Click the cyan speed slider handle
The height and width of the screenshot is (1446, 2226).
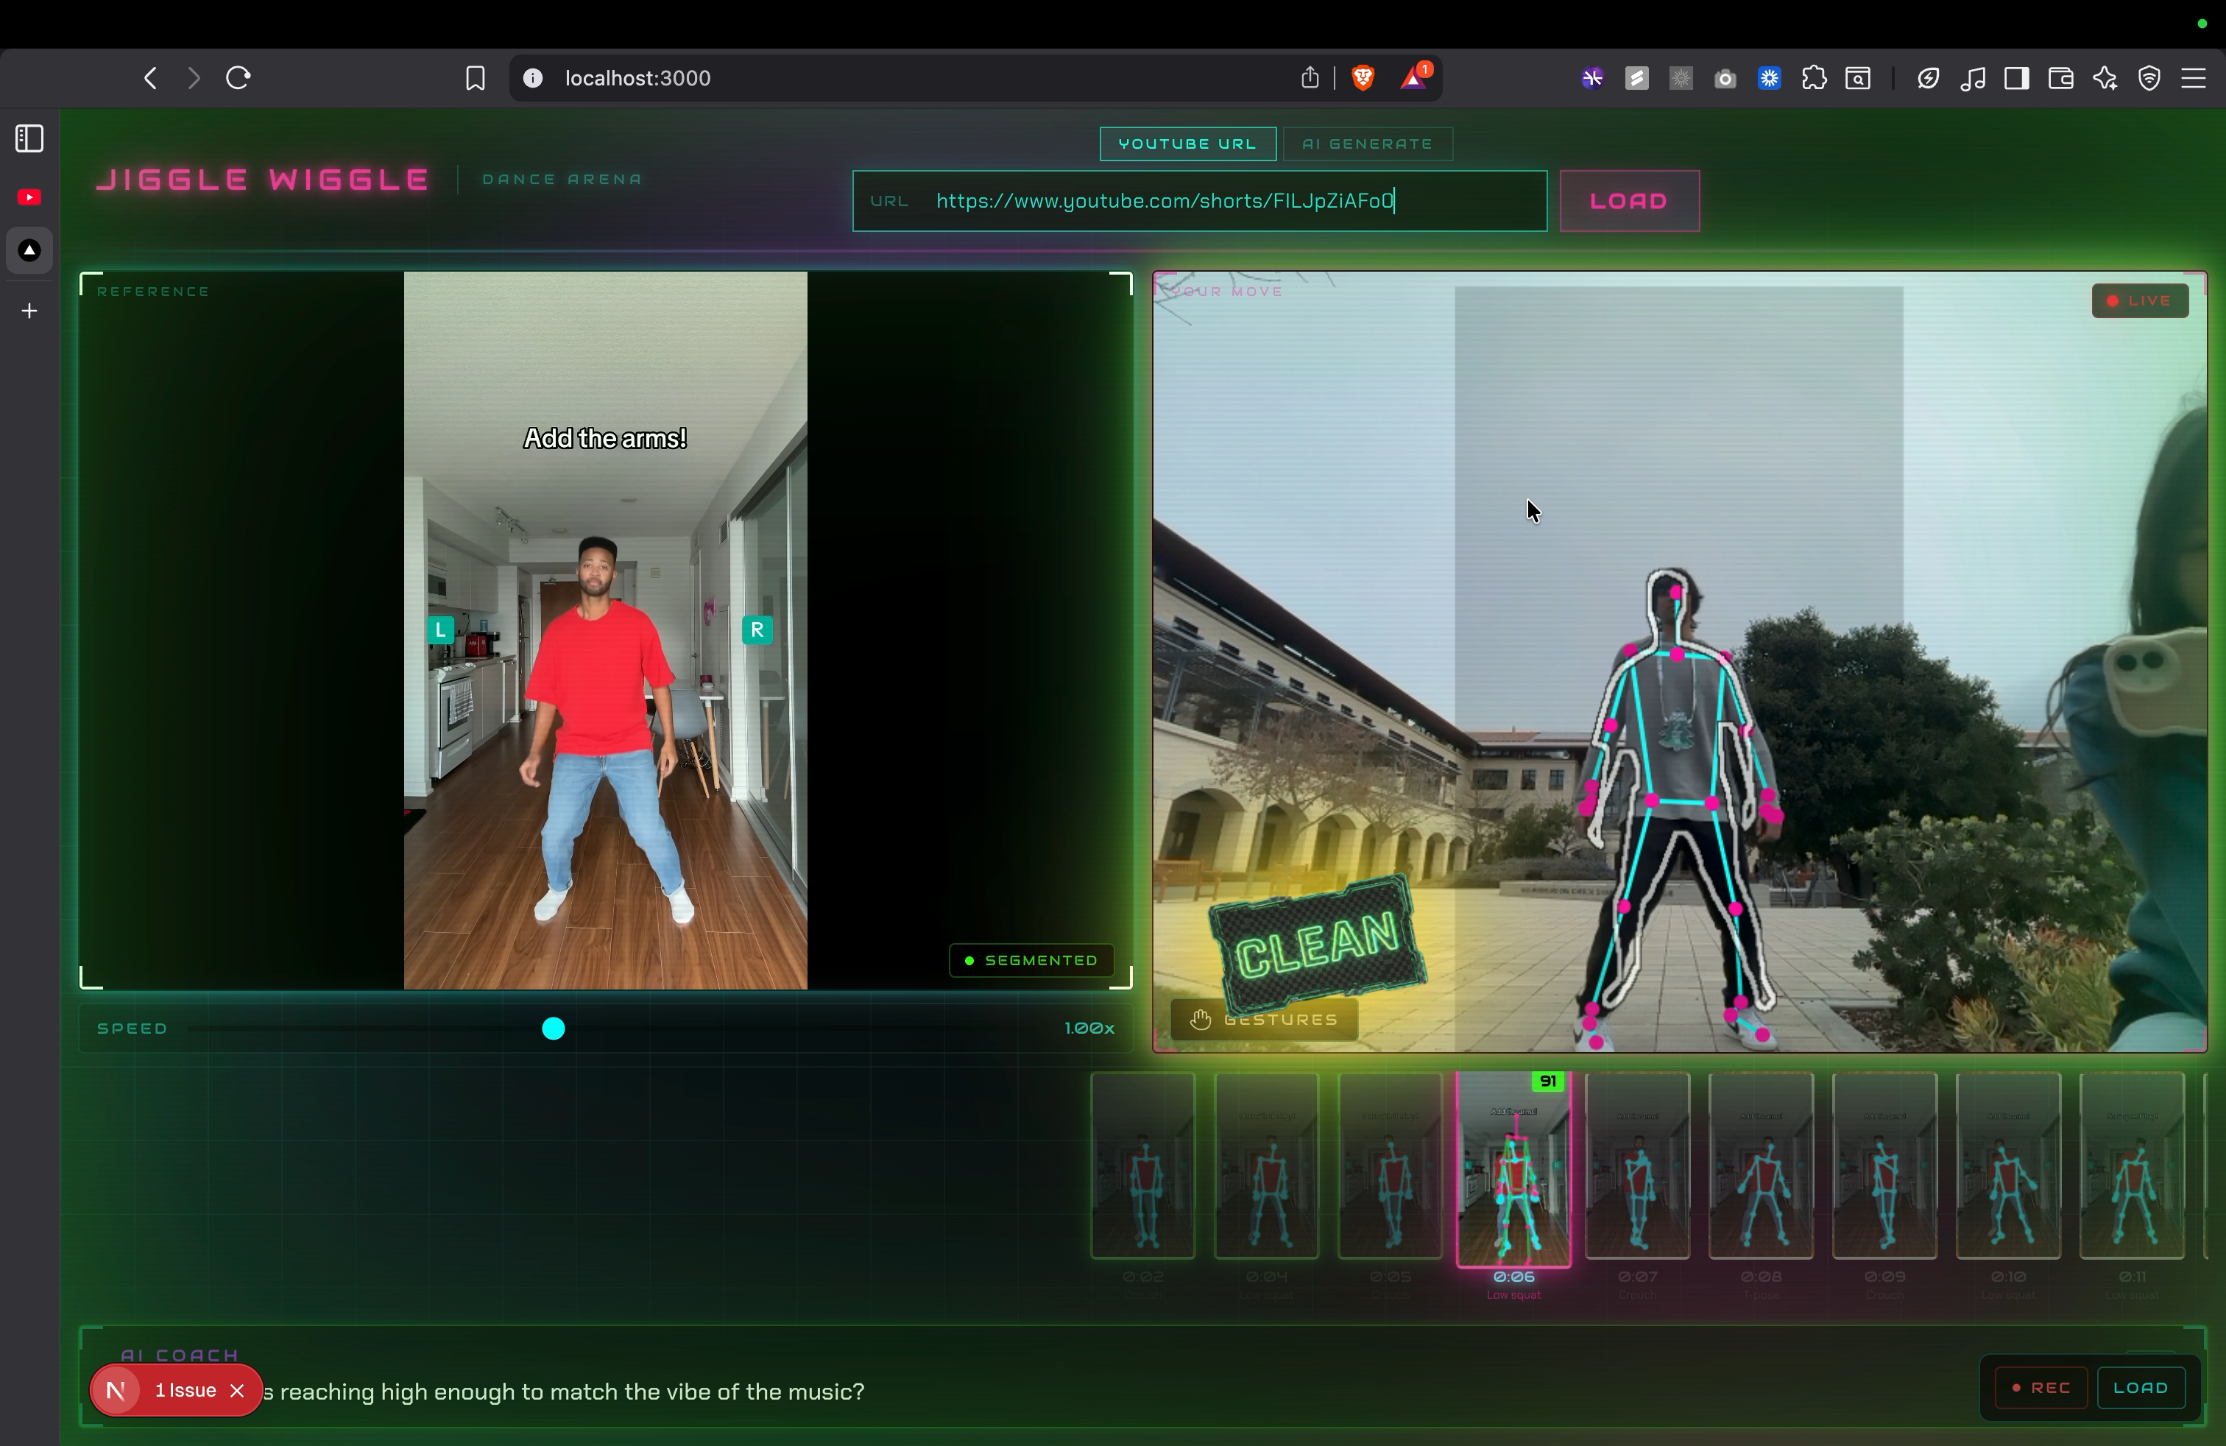click(x=554, y=1029)
